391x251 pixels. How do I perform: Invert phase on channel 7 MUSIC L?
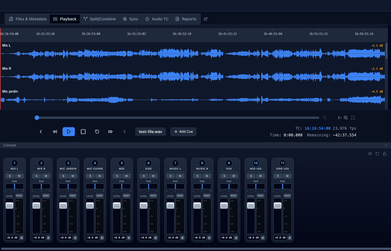182,238
